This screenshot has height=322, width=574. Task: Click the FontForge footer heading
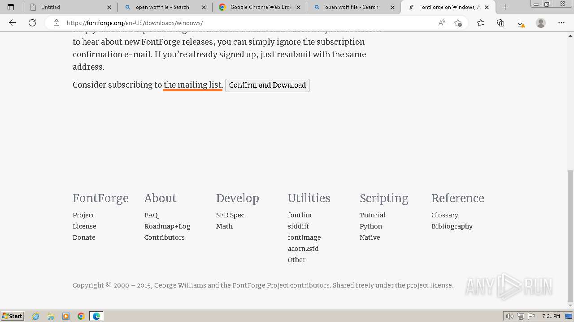100,198
